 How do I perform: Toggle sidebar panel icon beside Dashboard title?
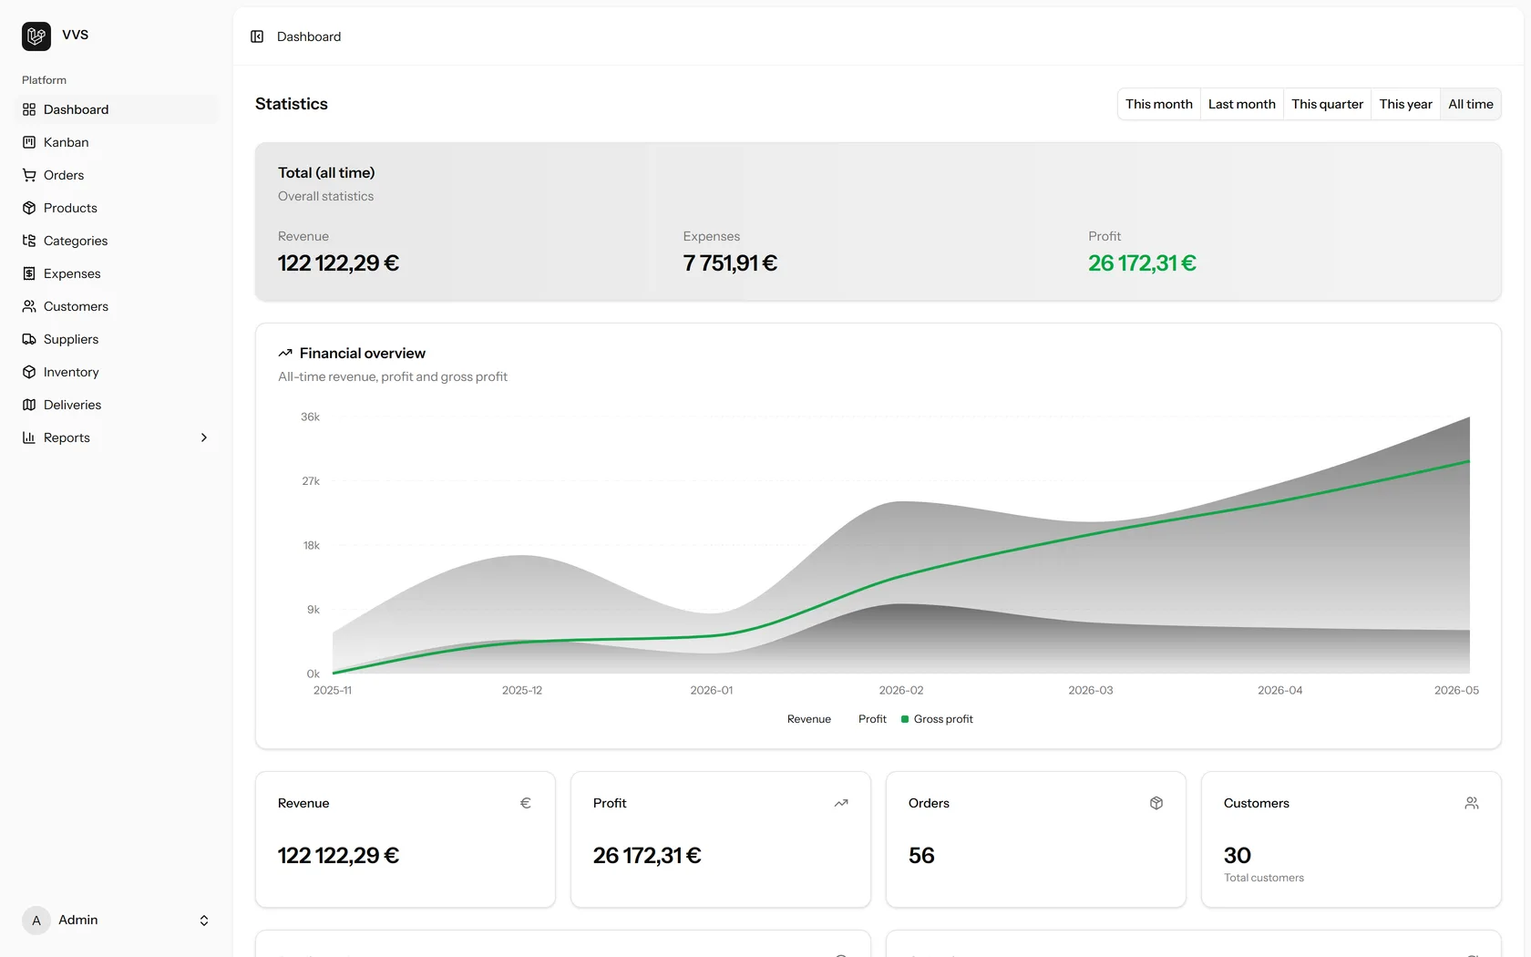pos(257,36)
